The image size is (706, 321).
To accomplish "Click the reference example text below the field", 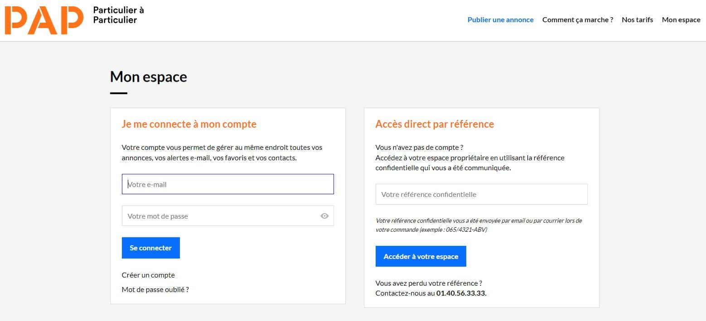I will (x=479, y=225).
